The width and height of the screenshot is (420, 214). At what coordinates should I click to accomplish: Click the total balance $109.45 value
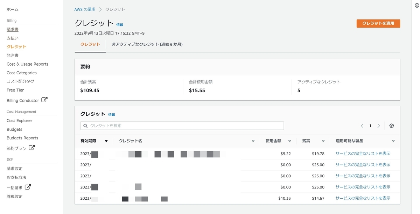[90, 90]
